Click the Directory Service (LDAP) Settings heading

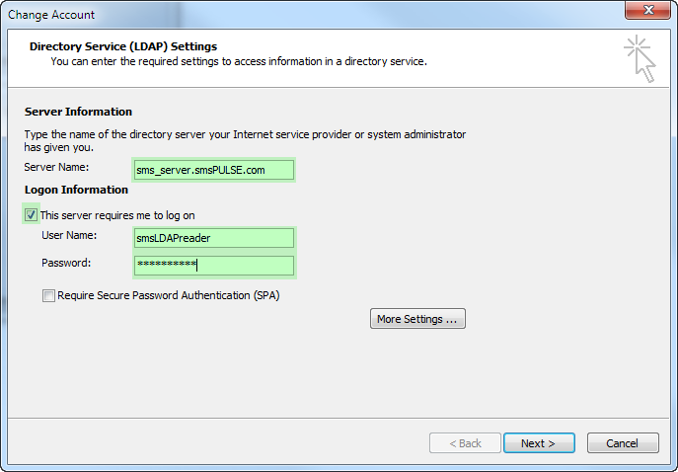pyautogui.click(x=123, y=46)
